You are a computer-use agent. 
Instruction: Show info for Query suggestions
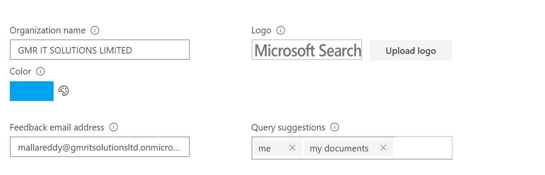click(x=335, y=128)
